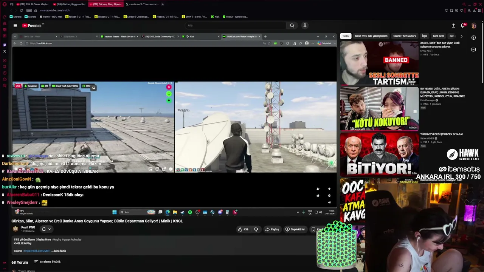Select the 'Size özel' filter chip
This screenshot has width=484, height=272.
click(x=438, y=36)
